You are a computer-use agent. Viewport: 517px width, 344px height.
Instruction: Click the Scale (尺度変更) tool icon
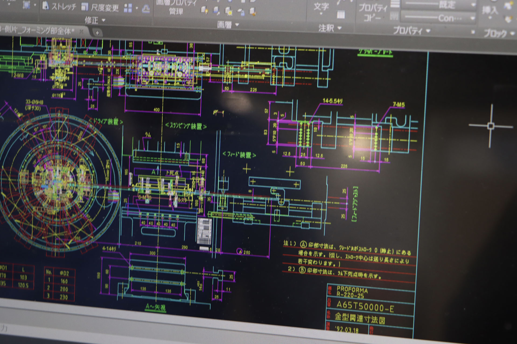click(x=85, y=7)
